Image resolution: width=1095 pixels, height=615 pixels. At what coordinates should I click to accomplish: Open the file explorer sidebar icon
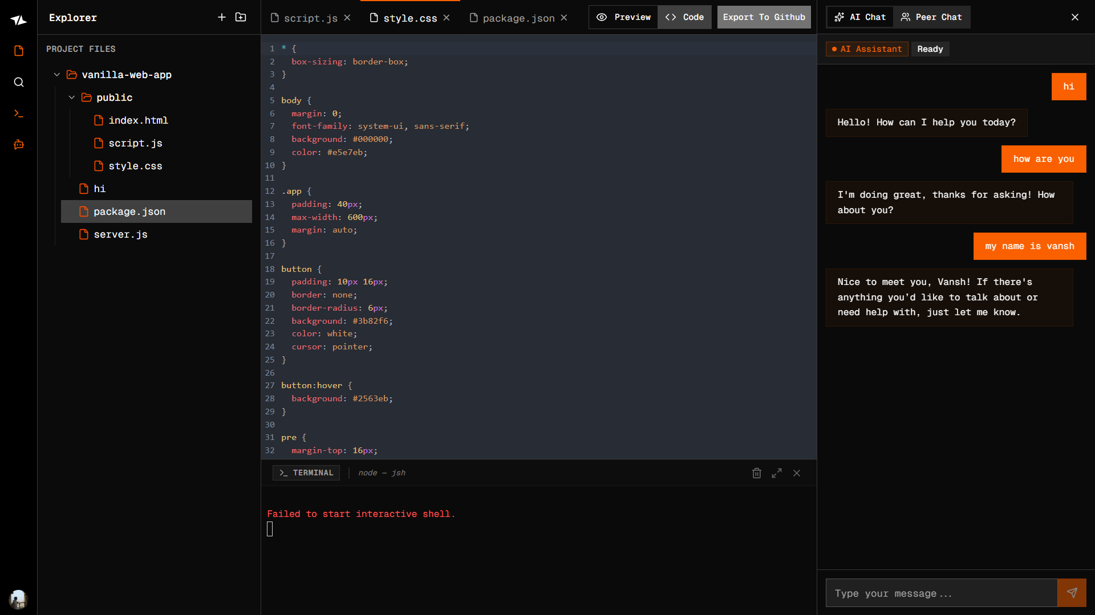(18, 51)
